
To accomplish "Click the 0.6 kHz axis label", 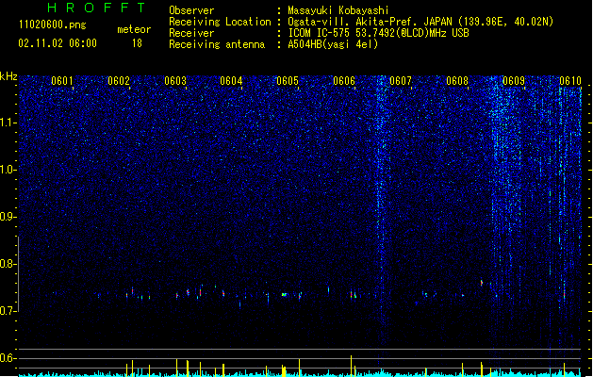I will point(8,358).
